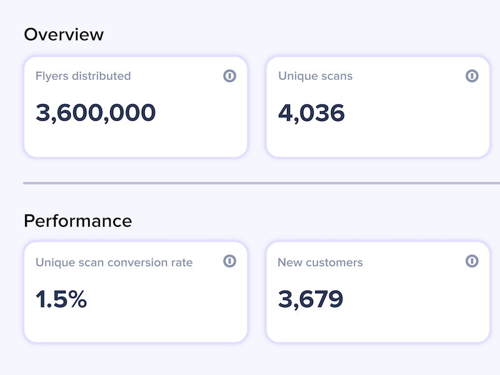Click the divider line between Overview and Performance
This screenshot has width=500, height=375.
point(261,183)
